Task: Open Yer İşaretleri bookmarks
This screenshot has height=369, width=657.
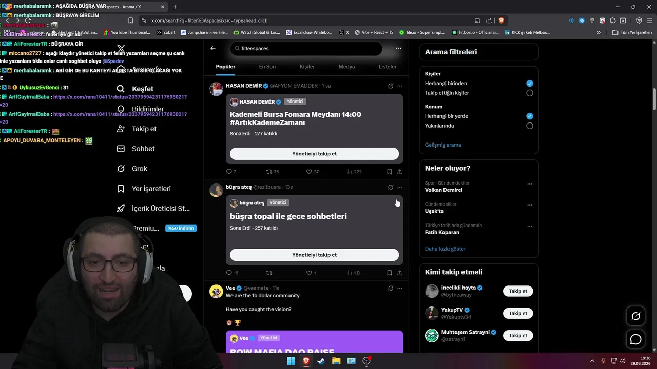Action: [x=144, y=189]
